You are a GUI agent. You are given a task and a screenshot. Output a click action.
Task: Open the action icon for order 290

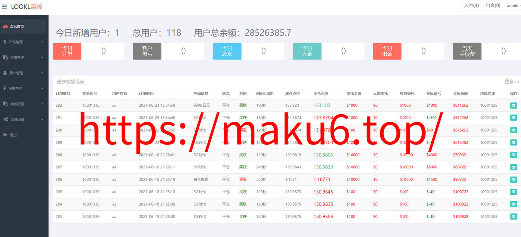pos(513,130)
